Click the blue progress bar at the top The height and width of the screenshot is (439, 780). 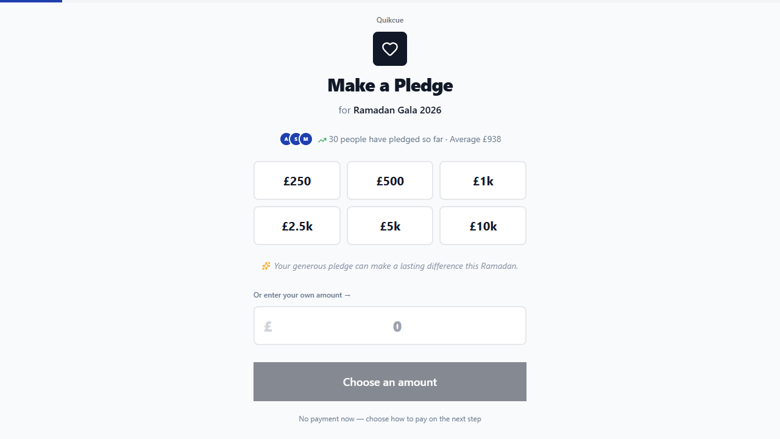30,1
